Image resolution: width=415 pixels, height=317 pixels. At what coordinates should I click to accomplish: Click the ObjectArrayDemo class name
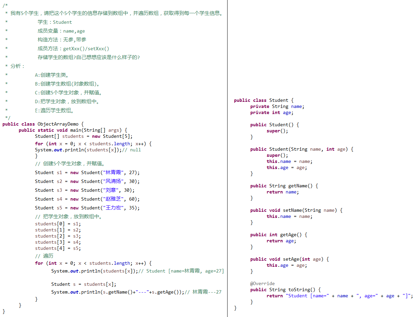58,124
